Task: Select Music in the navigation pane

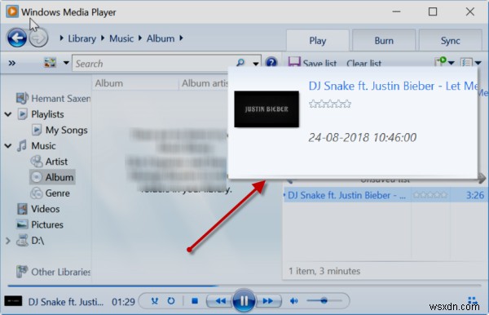Action: pos(43,146)
